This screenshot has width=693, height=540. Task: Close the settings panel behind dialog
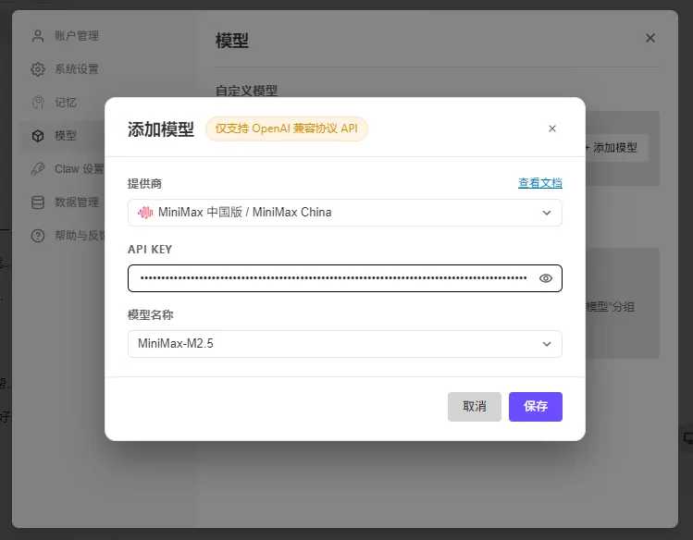[650, 38]
